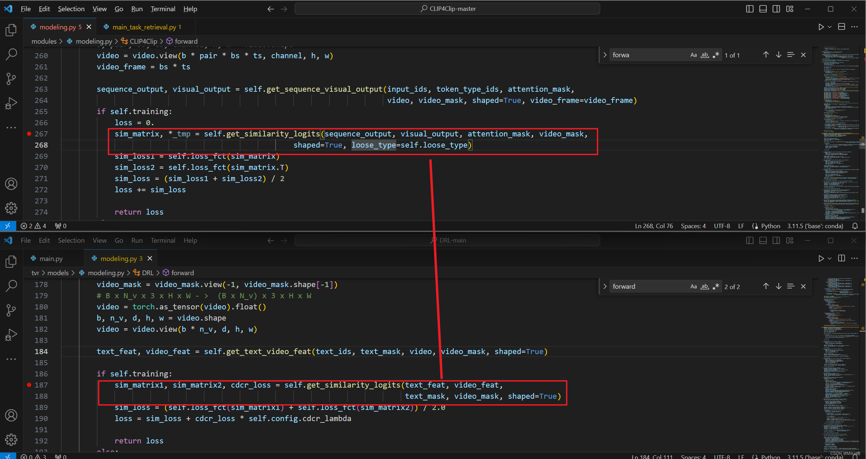This screenshot has height=459, width=866.
Task: Open more editor actions in DRL-main window
Action: pyautogui.click(x=855, y=258)
